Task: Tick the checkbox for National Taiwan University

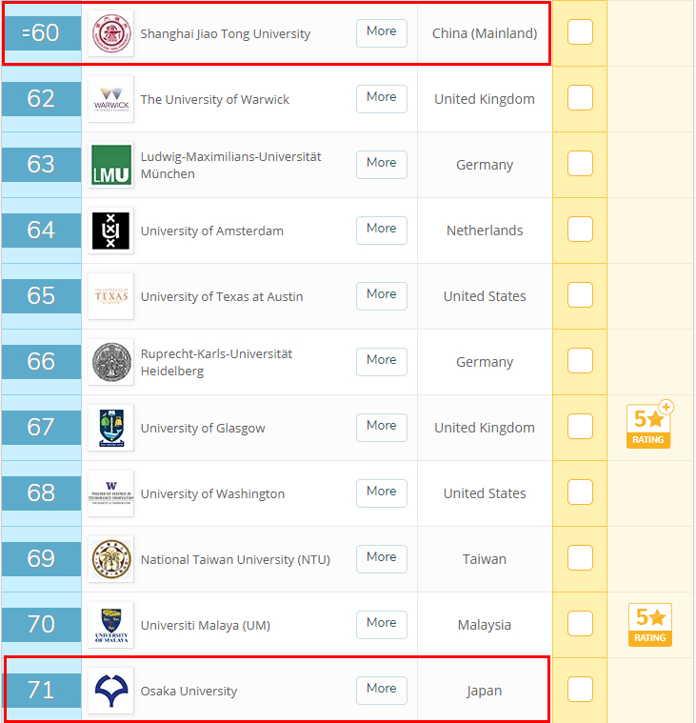Action: tap(580, 558)
